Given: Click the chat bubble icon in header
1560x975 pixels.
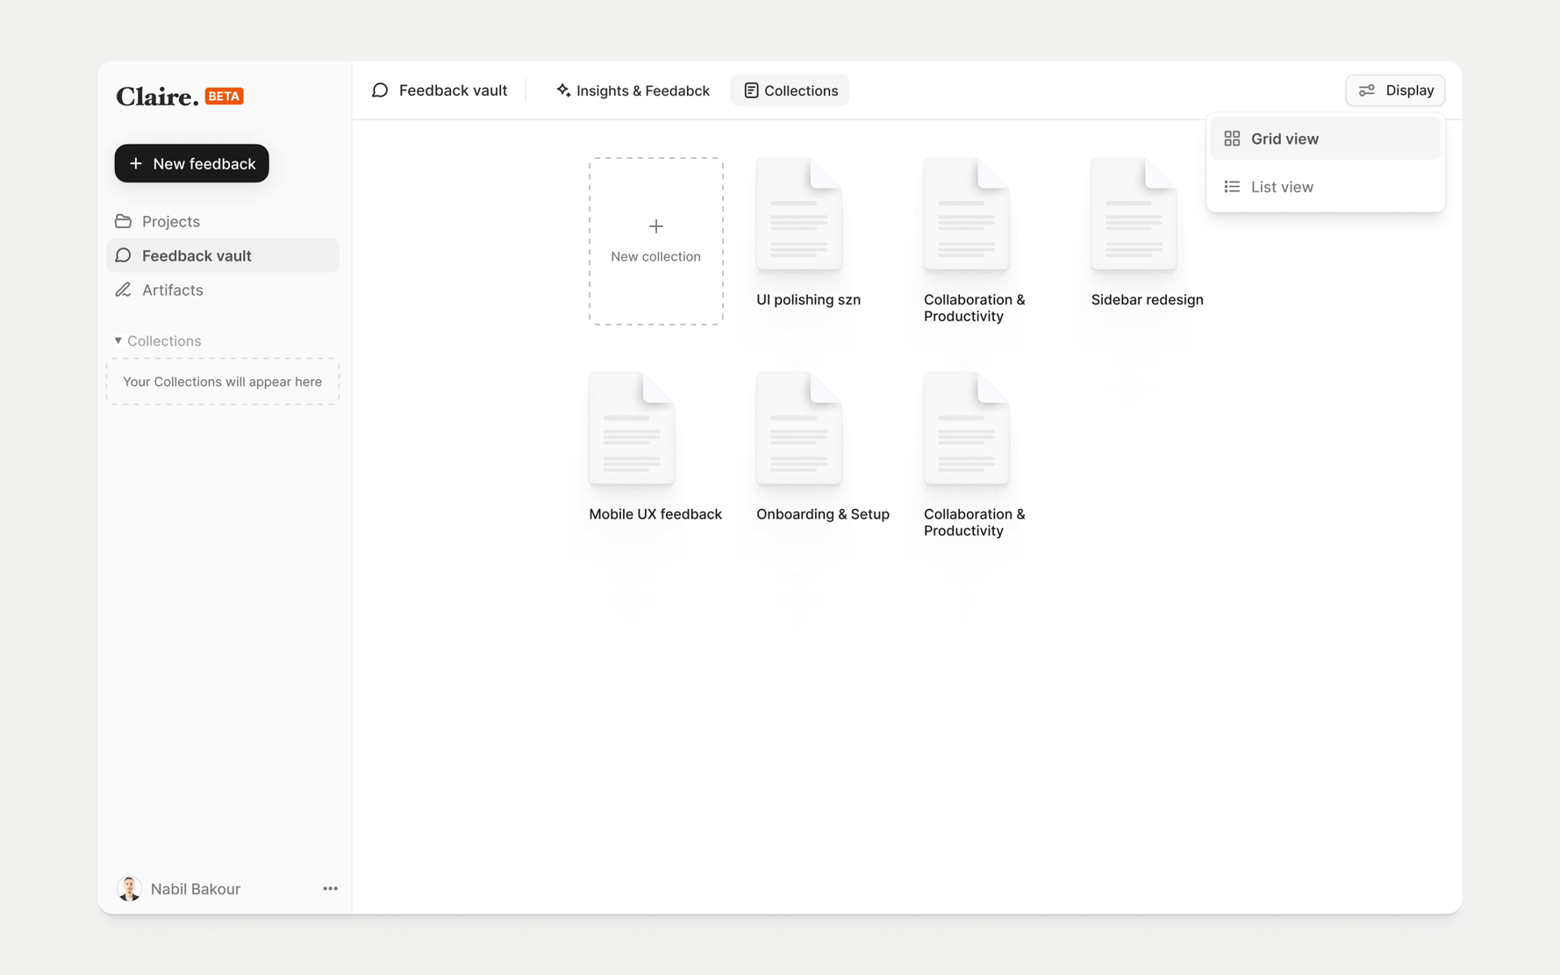Looking at the screenshot, I should [380, 90].
